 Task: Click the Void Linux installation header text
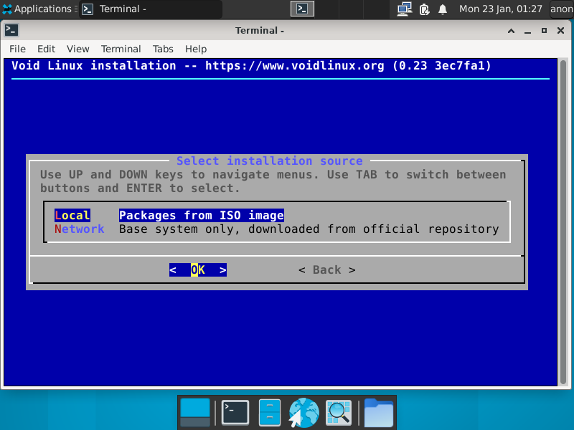pyautogui.click(x=251, y=66)
